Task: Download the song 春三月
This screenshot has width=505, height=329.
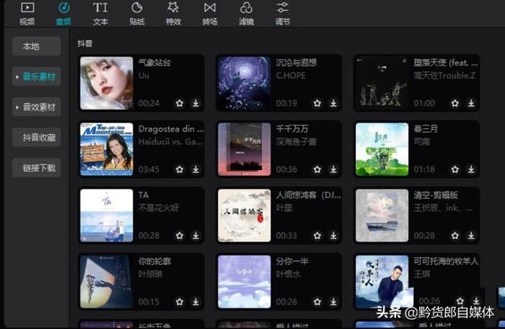Action: (471, 169)
